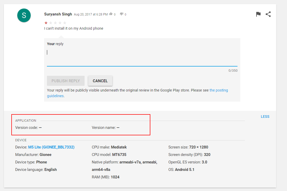The width and height of the screenshot is (287, 191).
Task: Collapse device details with the LESS link
Action: pyautogui.click(x=265, y=117)
